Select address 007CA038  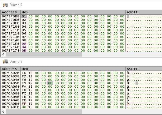point(11,76)
